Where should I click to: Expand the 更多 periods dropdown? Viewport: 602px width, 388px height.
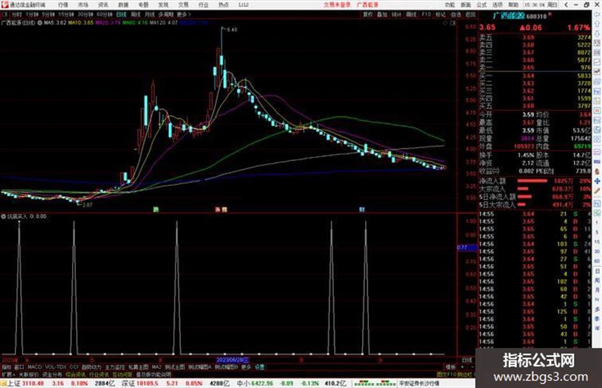pos(183,14)
